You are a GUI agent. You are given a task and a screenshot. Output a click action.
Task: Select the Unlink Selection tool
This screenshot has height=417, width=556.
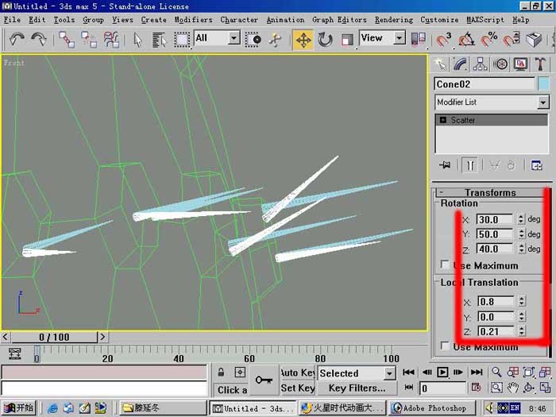click(x=89, y=39)
